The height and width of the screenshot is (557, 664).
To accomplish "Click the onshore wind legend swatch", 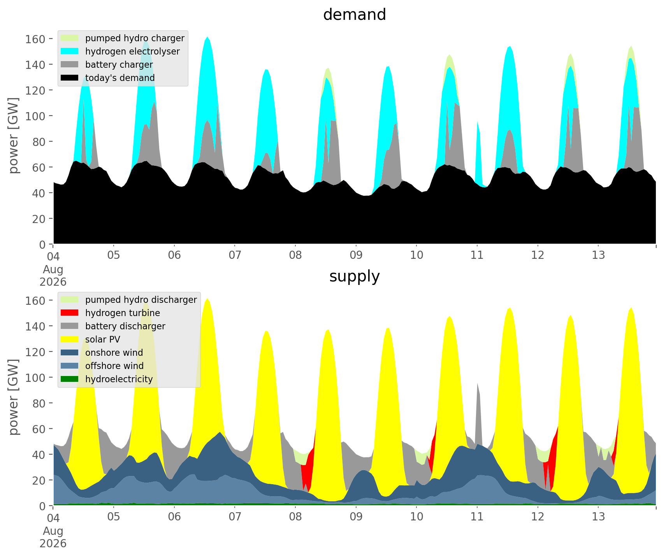I will click(x=70, y=353).
